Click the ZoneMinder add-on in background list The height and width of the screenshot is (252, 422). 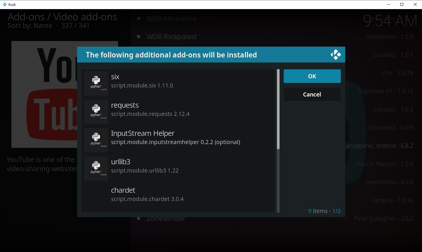(x=166, y=219)
